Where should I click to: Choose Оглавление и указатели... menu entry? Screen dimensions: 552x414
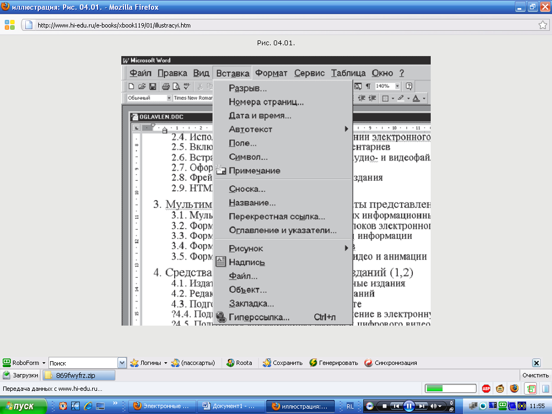tap(283, 230)
